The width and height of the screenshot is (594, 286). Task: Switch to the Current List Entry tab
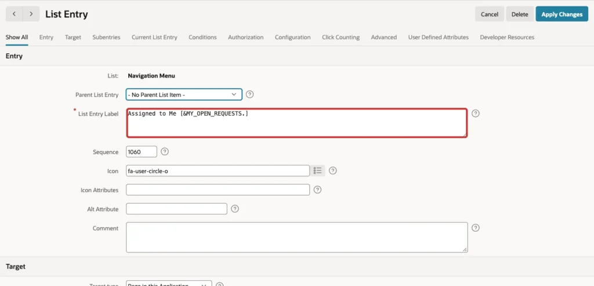(154, 37)
